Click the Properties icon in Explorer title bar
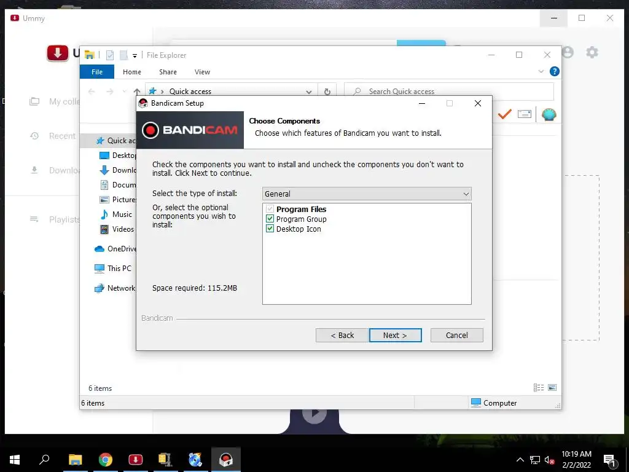The height and width of the screenshot is (472, 629). 109,55
